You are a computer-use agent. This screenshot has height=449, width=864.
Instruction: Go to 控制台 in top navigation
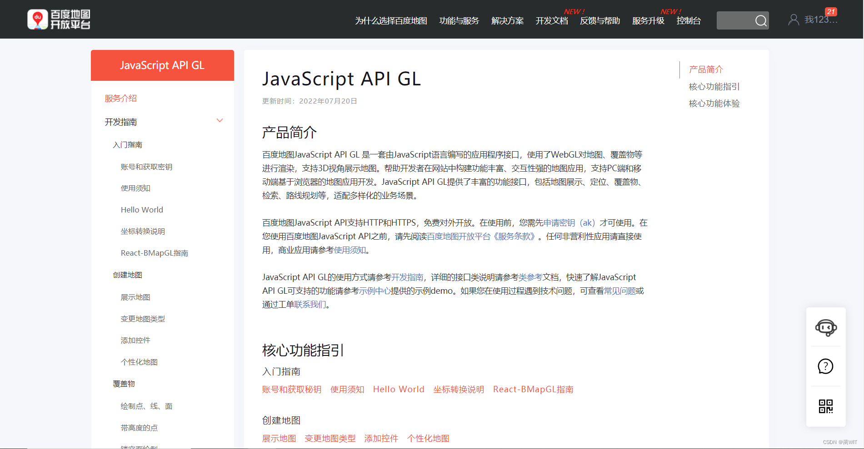coord(689,21)
